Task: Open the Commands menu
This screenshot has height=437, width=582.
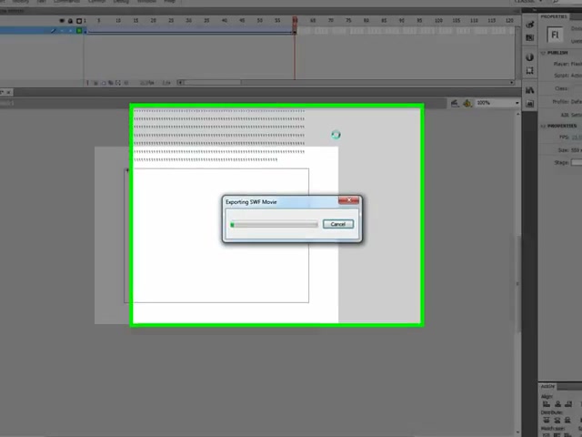Action: coord(66,2)
